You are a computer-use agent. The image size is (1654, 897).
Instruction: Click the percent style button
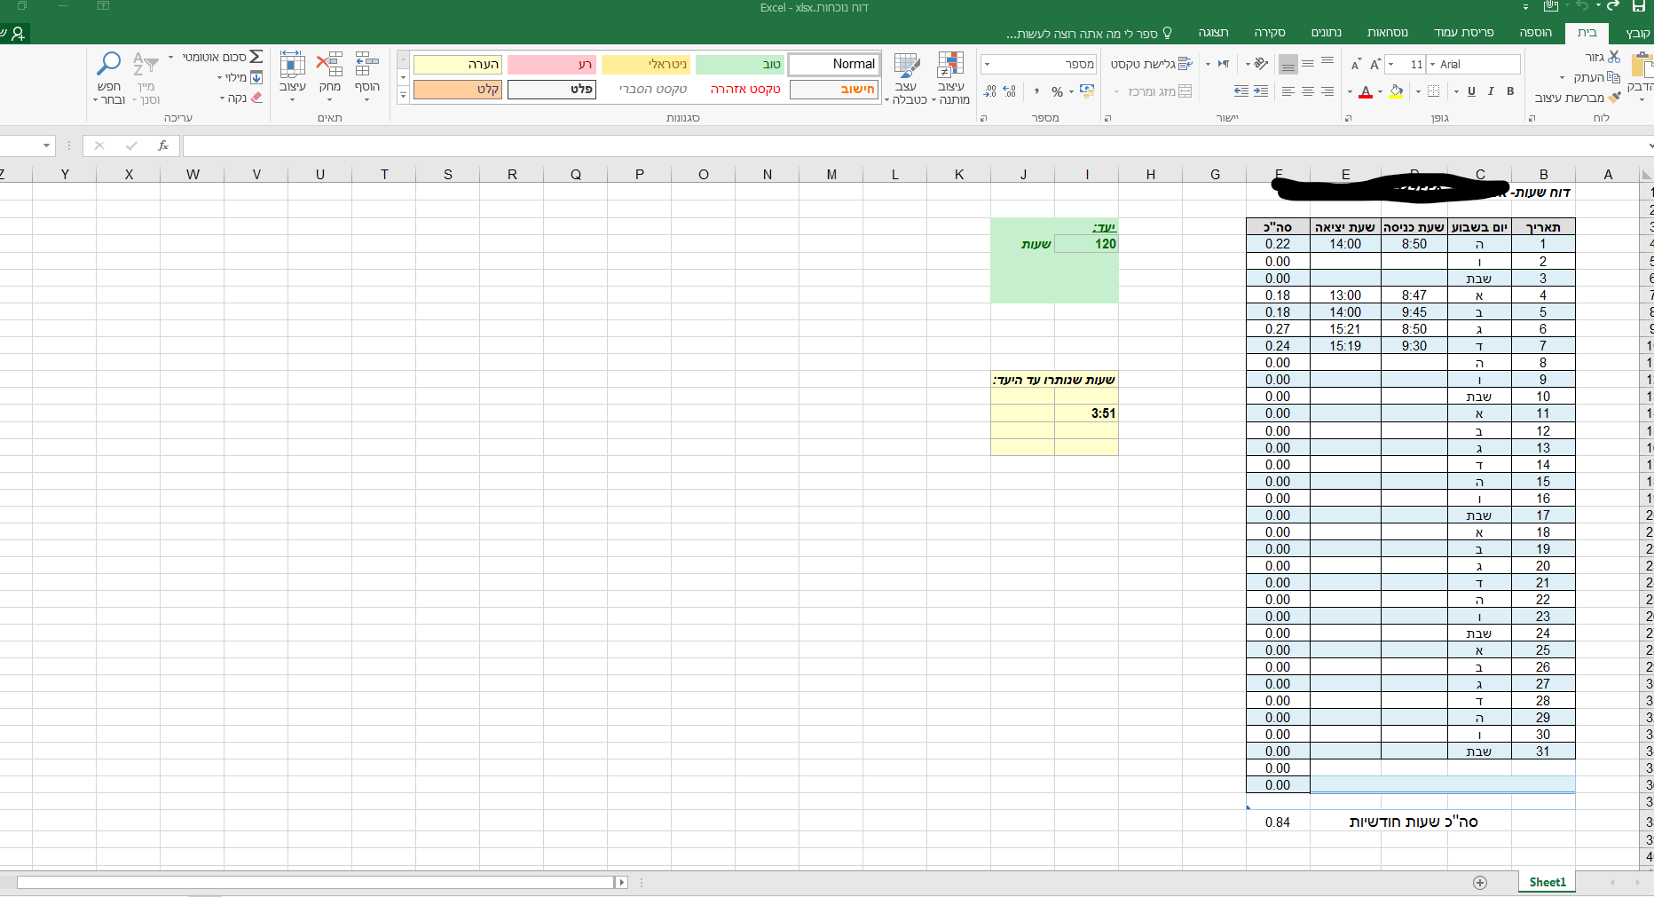point(1057,91)
